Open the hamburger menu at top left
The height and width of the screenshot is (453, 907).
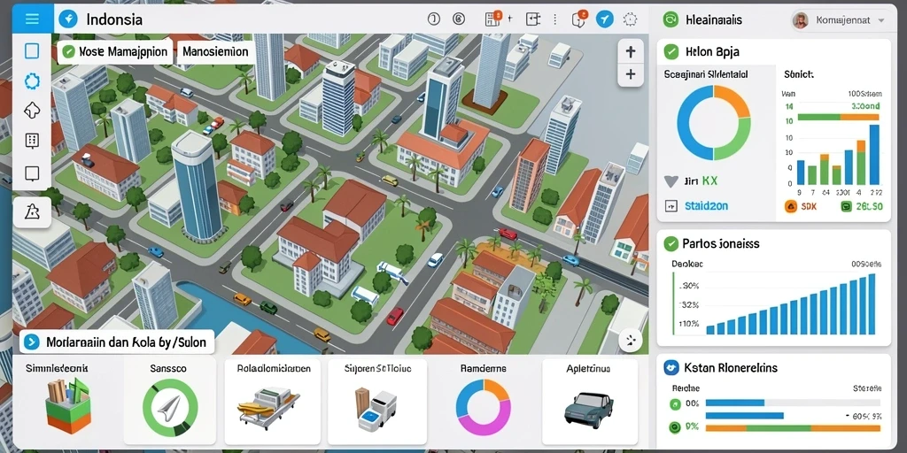click(x=33, y=19)
